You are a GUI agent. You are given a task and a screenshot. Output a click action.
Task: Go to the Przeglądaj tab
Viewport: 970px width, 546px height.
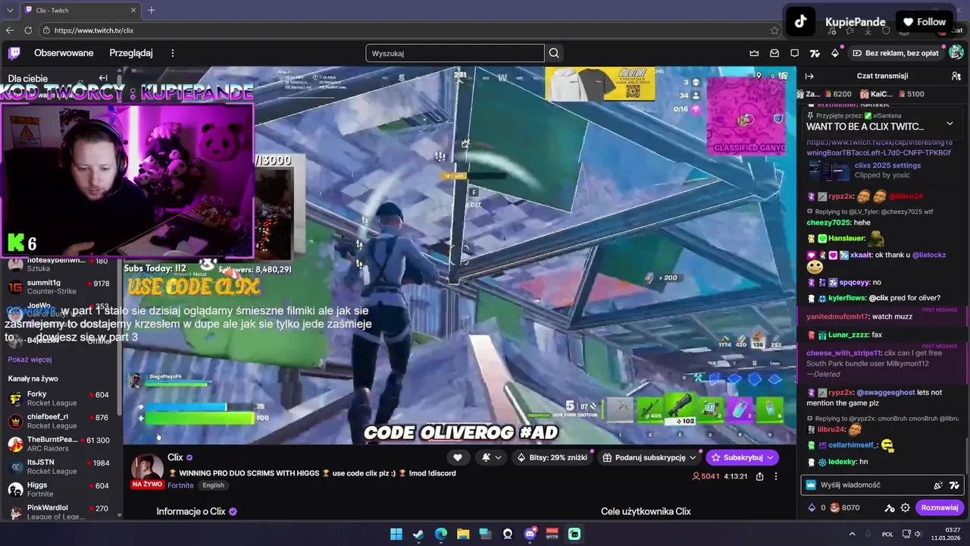point(131,53)
